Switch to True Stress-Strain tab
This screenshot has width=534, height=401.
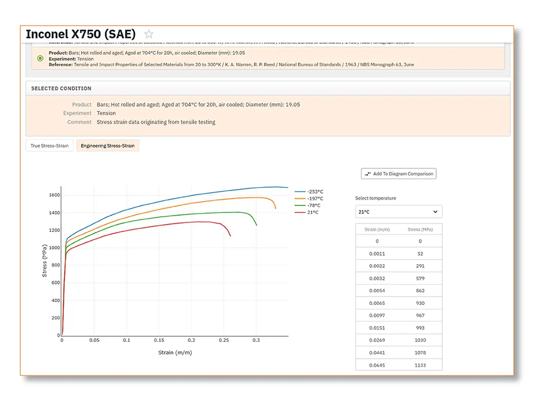(x=50, y=146)
